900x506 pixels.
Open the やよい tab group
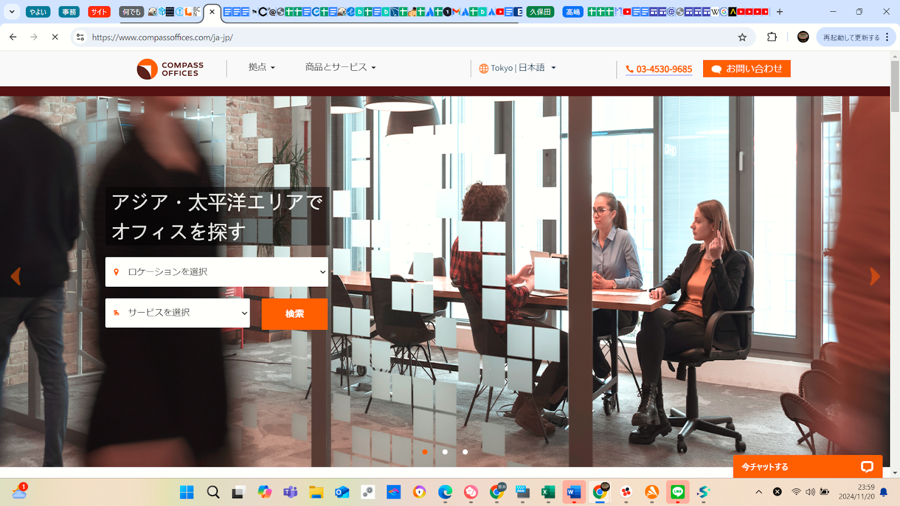point(38,12)
